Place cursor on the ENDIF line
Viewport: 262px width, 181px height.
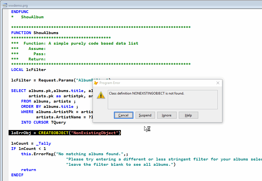pos(17,175)
